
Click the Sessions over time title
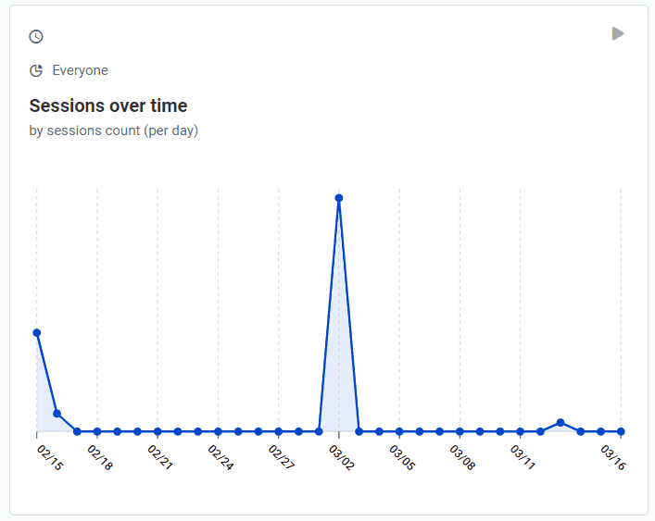click(108, 105)
